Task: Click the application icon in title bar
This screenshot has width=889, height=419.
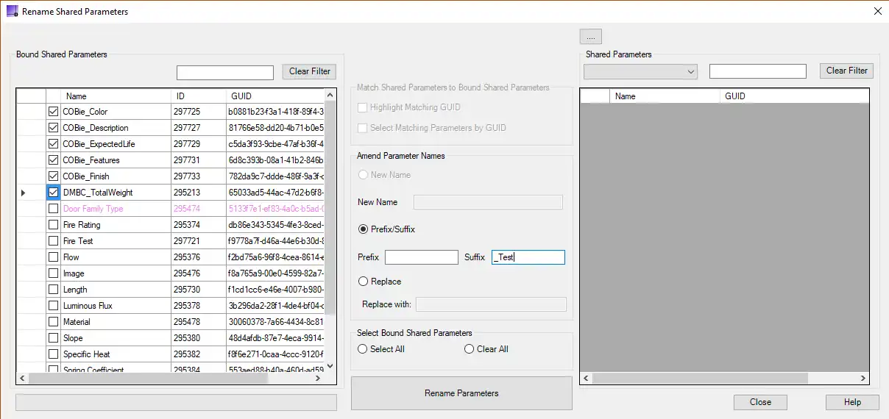Action: tap(11, 11)
